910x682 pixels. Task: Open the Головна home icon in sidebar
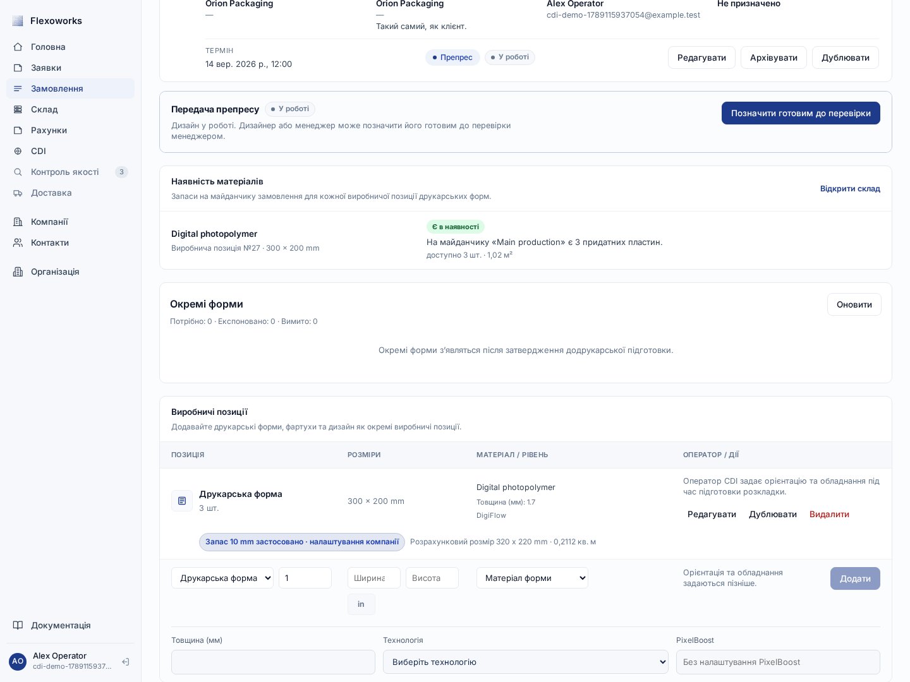(x=18, y=47)
